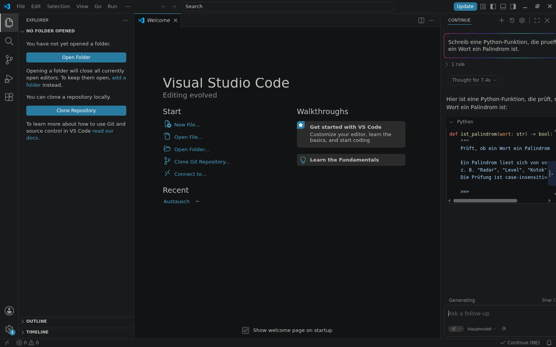Start a new Continue chat session

click(x=502, y=20)
